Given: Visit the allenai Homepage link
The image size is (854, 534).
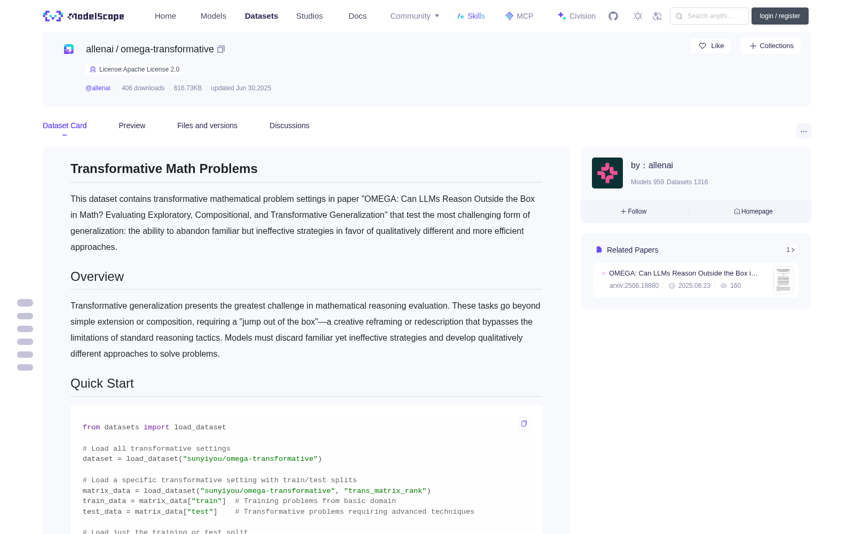Looking at the screenshot, I should click(x=753, y=211).
